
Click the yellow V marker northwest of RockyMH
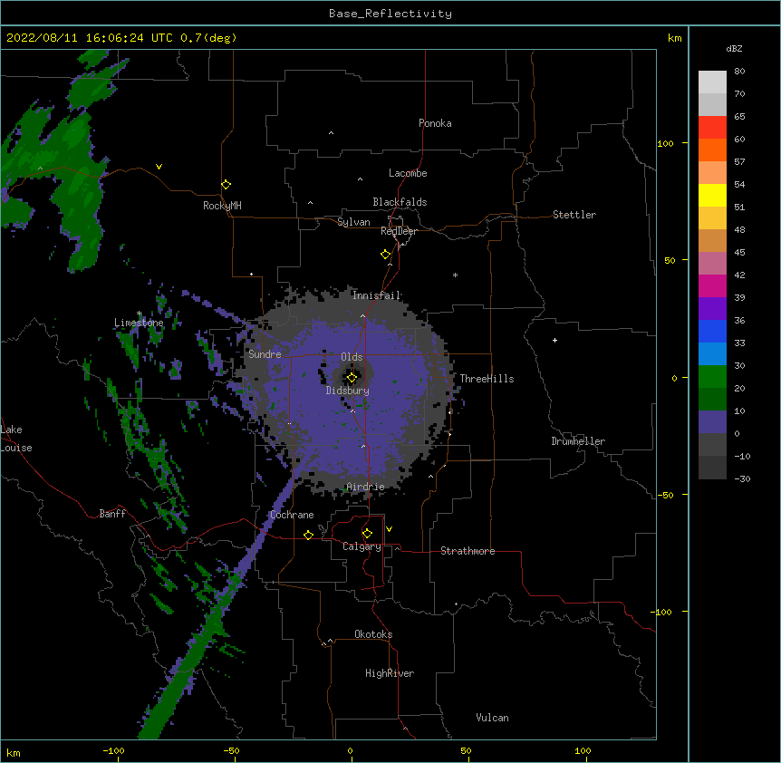click(159, 167)
